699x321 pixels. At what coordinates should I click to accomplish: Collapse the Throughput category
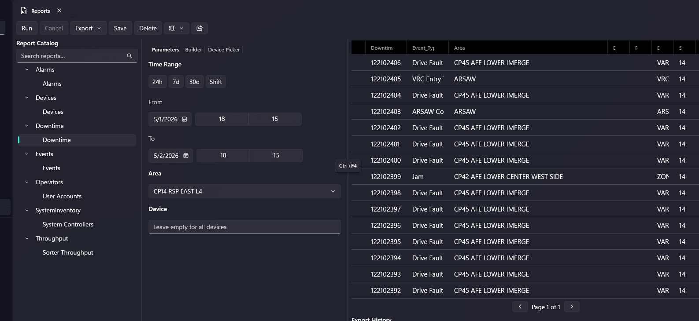tap(27, 238)
